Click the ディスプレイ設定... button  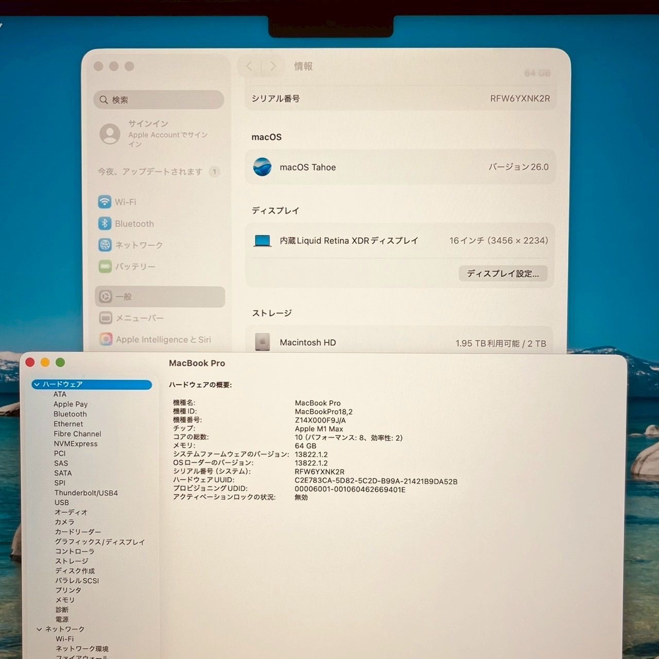coord(502,273)
